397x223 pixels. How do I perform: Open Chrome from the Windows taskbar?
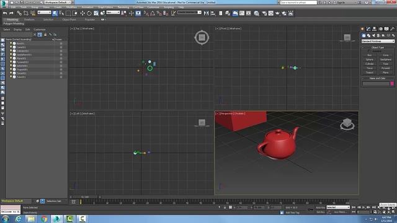click(x=44, y=219)
